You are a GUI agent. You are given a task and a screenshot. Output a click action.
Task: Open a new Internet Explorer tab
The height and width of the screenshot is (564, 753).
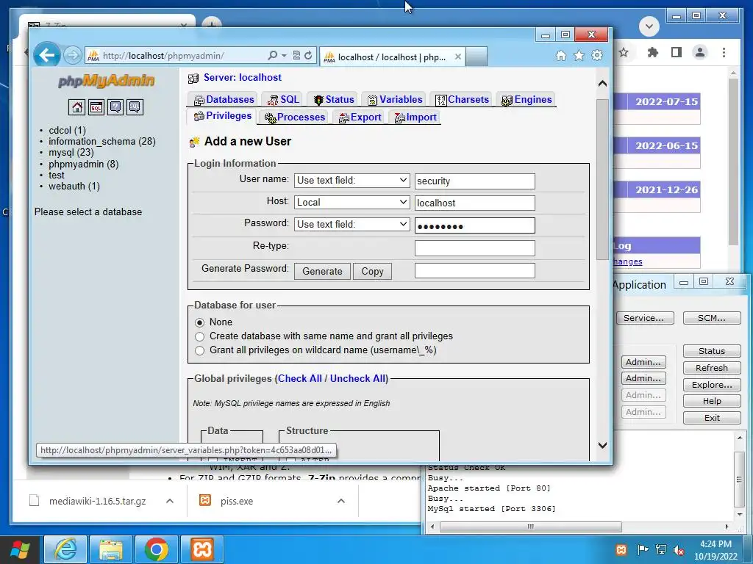click(x=477, y=57)
